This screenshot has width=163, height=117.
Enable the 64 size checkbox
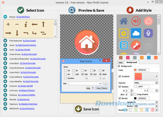coord(66,74)
